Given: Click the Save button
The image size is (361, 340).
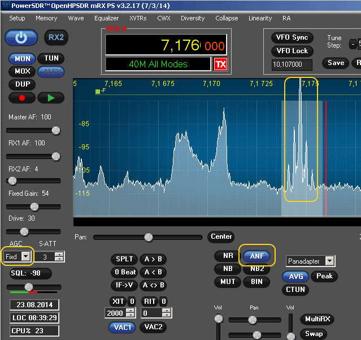Looking at the screenshot, I should 336,63.
